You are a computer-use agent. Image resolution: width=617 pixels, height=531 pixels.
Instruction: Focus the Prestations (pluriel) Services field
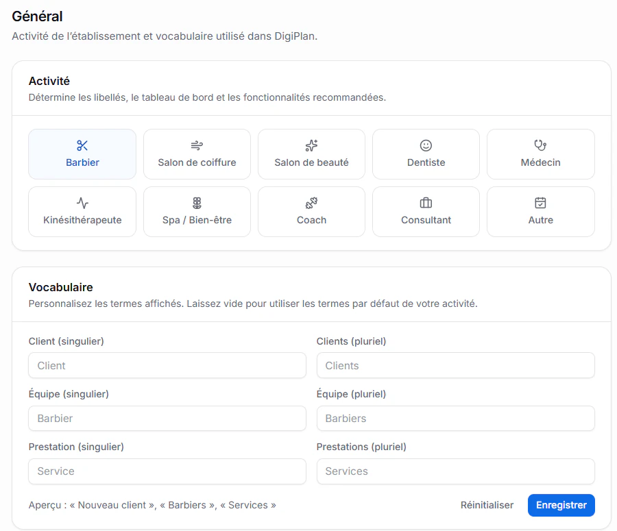pyautogui.click(x=456, y=471)
